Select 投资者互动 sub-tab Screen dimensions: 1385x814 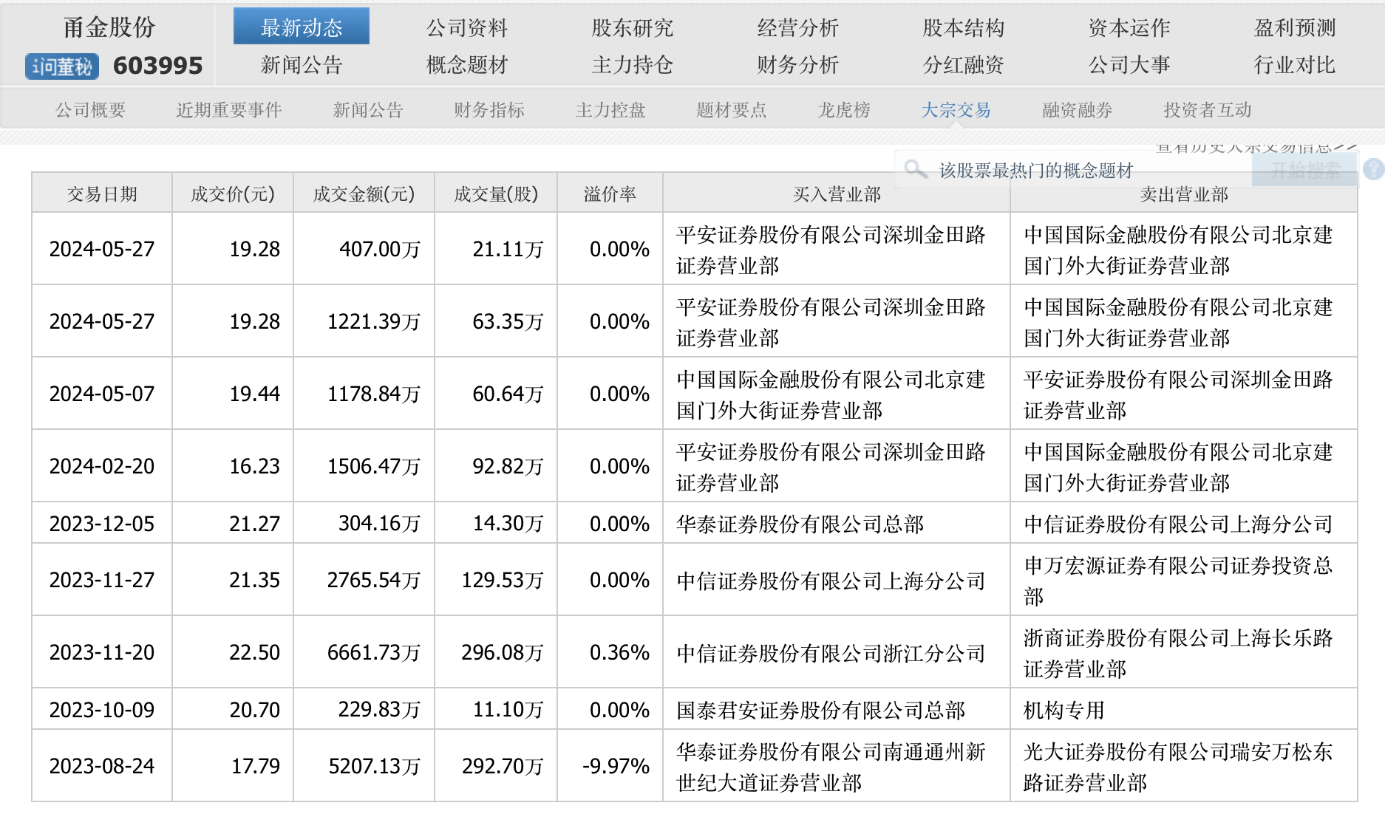[1208, 110]
